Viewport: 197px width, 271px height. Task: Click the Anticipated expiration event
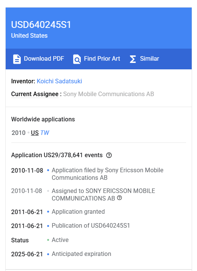coord(82,254)
